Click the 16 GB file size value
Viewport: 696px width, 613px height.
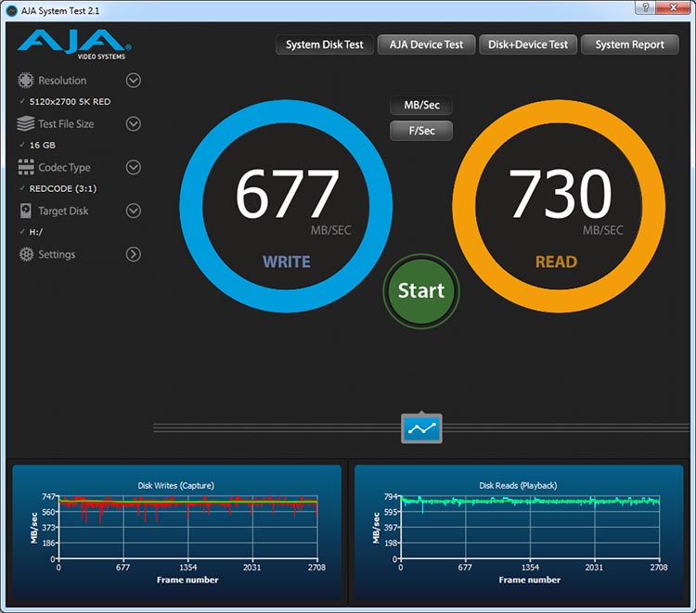[x=43, y=145]
